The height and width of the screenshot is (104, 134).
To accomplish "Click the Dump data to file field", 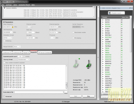I will [39, 92].
